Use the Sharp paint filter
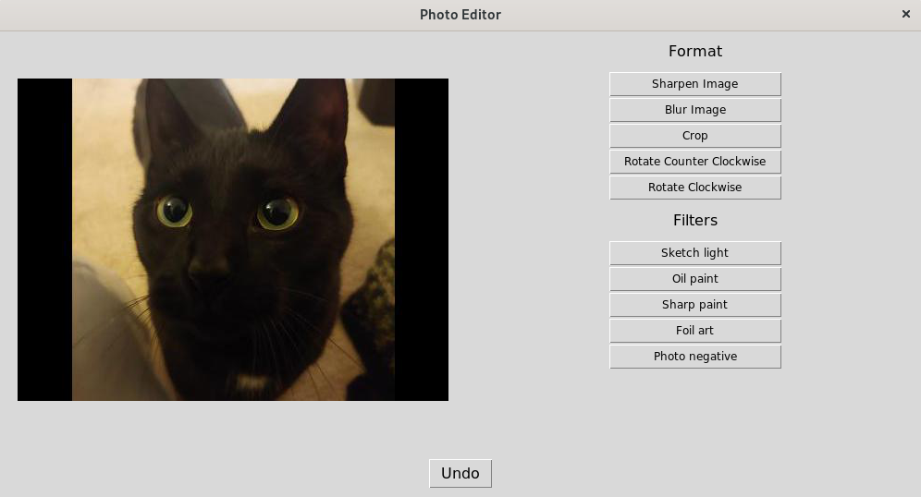Viewport: 921px width, 497px height. coord(694,305)
